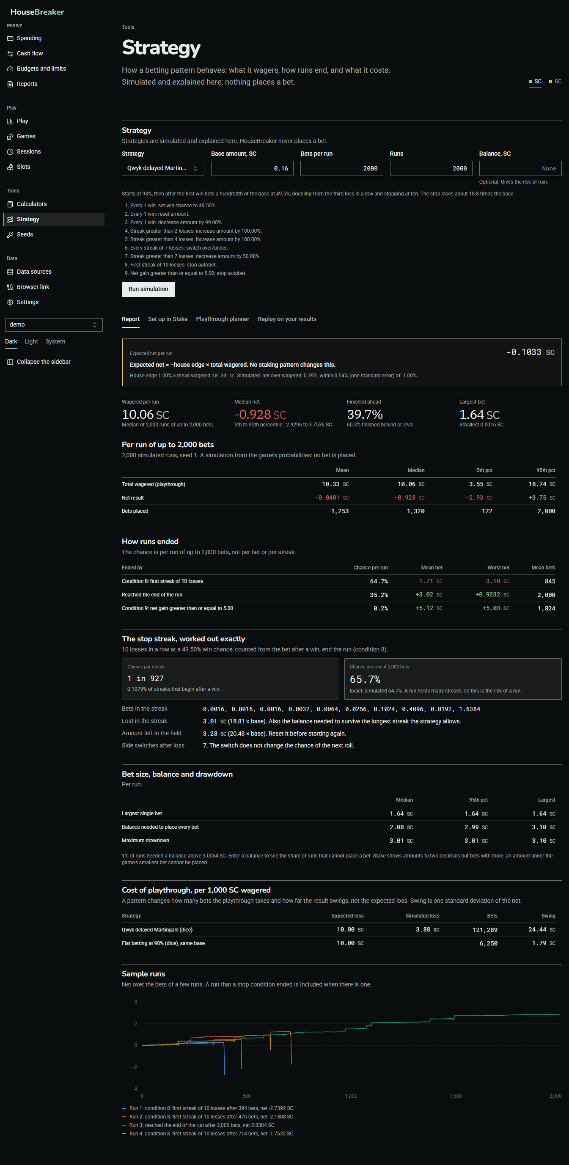The width and height of the screenshot is (569, 1165).
Task: Open the Tools breadcrumb link
Action: pyautogui.click(x=128, y=27)
